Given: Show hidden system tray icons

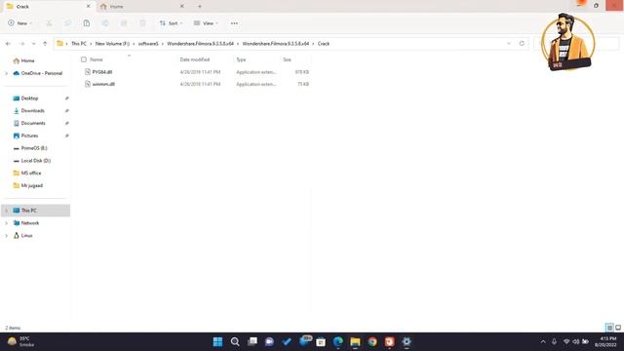Looking at the screenshot, I should tap(543, 342).
